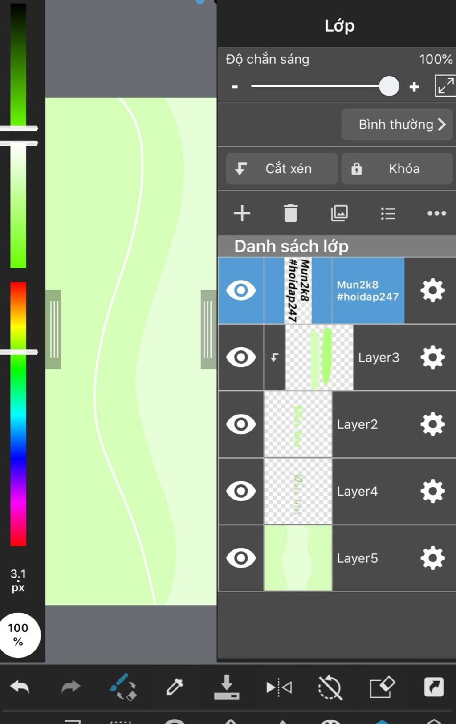Toggle visibility of Mun2k8 #hoidap247 layer

[241, 290]
